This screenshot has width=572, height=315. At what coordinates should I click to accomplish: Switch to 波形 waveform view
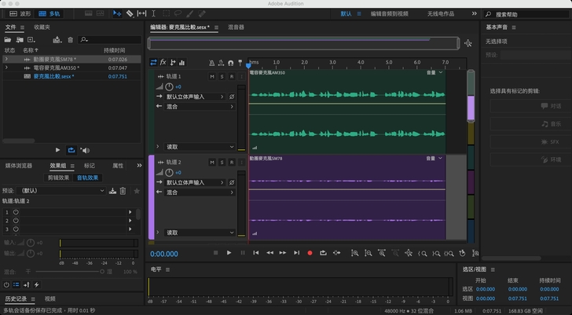(21, 13)
